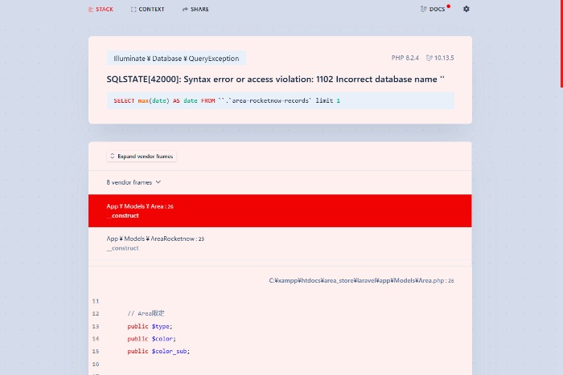
Task: Click the SELECT max(date) SQL query box
Action: coord(280,100)
